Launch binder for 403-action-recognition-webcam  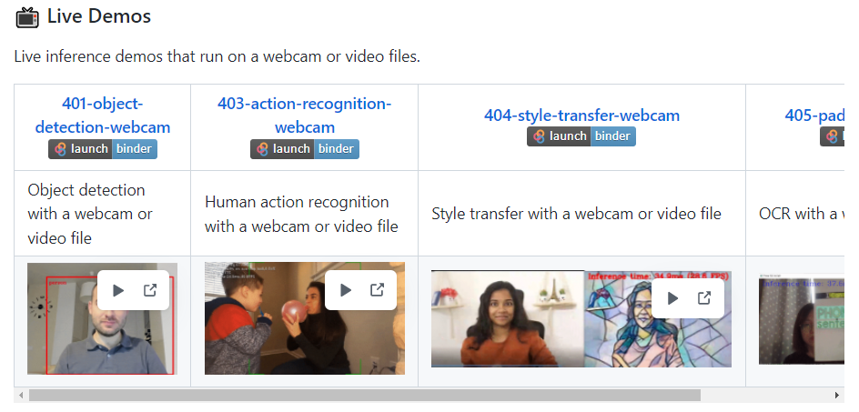coord(305,149)
